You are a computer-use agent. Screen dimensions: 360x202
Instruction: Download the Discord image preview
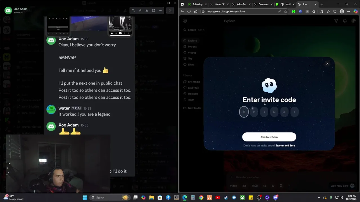147,10
